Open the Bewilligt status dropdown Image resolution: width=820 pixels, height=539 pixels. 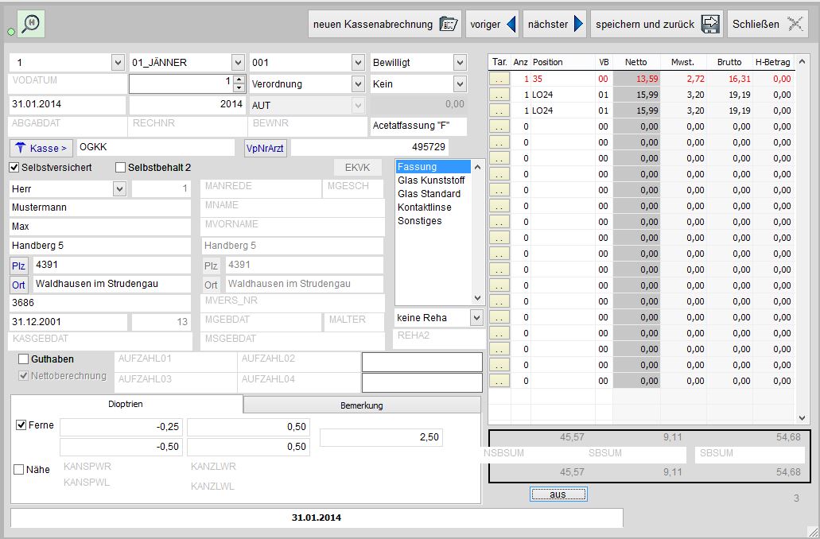click(460, 62)
